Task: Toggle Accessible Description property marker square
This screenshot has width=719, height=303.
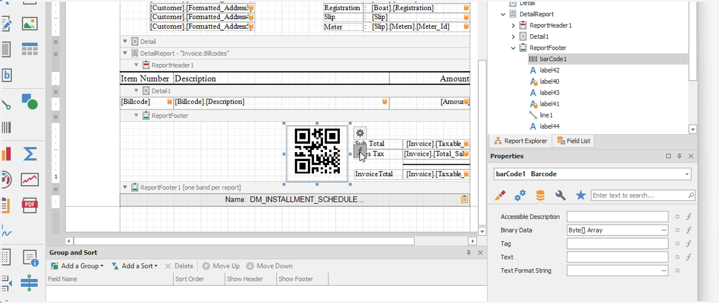Action: [x=678, y=217]
